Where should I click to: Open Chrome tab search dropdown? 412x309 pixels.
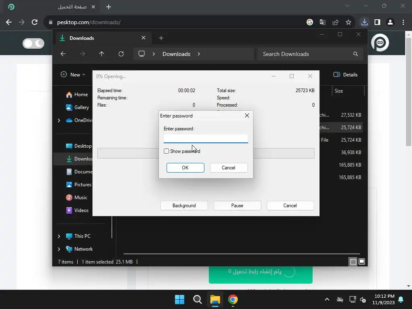coord(347,6)
